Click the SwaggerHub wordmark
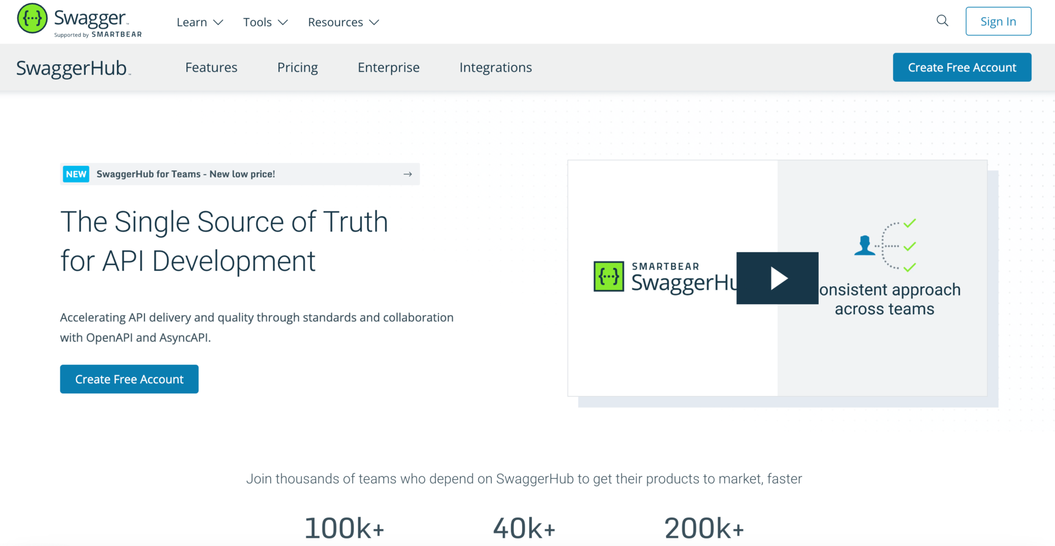This screenshot has width=1055, height=546. pos(73,68)
